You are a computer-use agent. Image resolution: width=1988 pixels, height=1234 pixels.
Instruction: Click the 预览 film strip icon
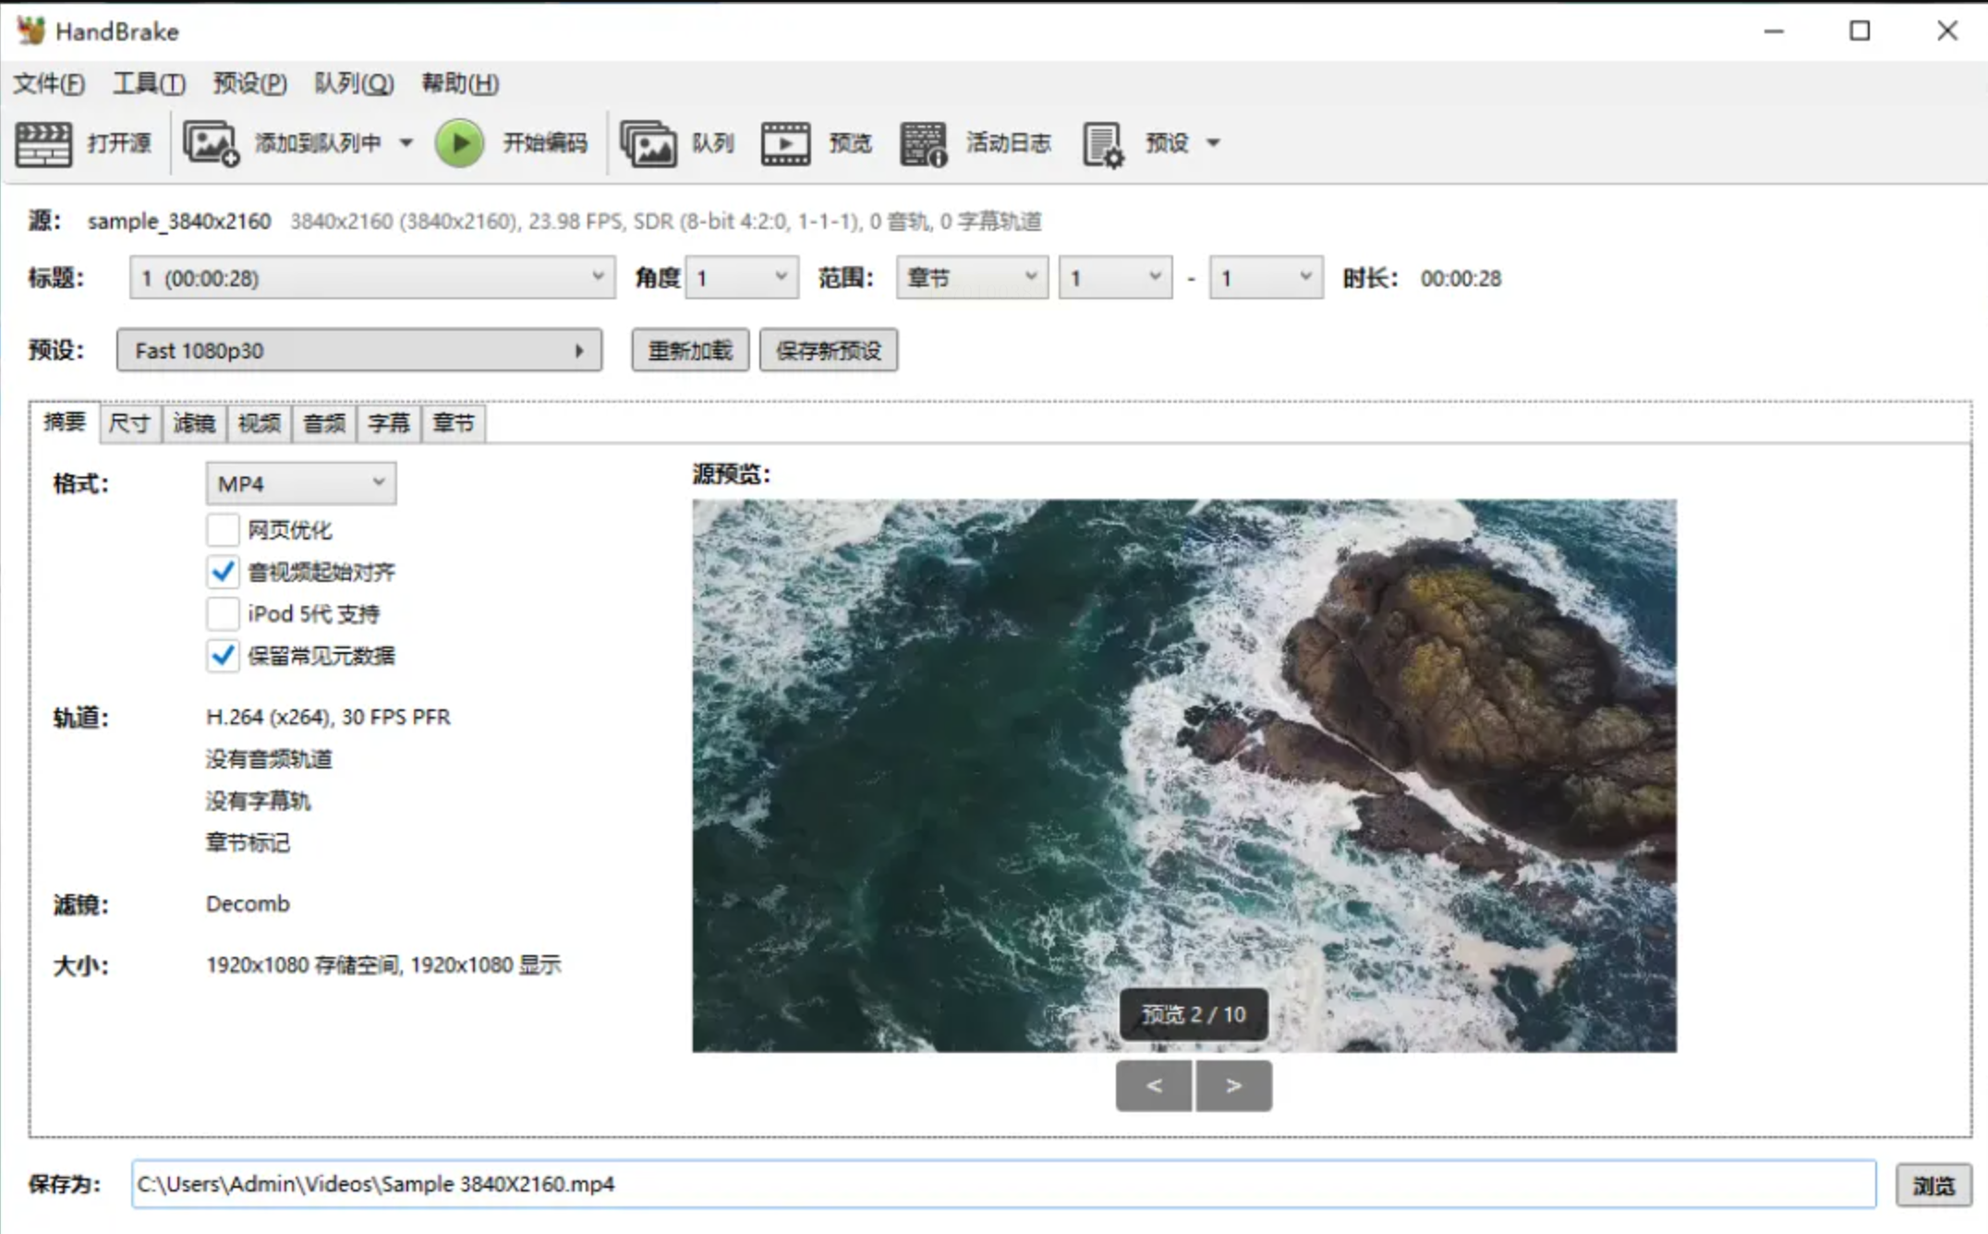(785, 143)
